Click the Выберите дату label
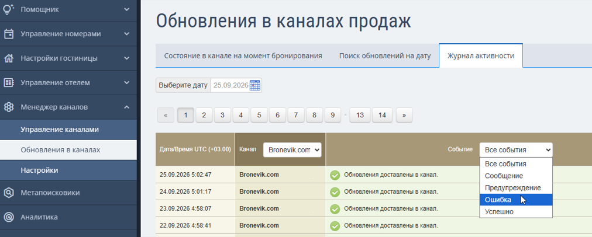This screenshot has width=592, height=237. click(x=183, y=85)
